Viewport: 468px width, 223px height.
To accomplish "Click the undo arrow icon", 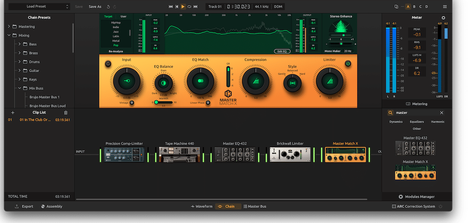I will [x=108, y=6].
